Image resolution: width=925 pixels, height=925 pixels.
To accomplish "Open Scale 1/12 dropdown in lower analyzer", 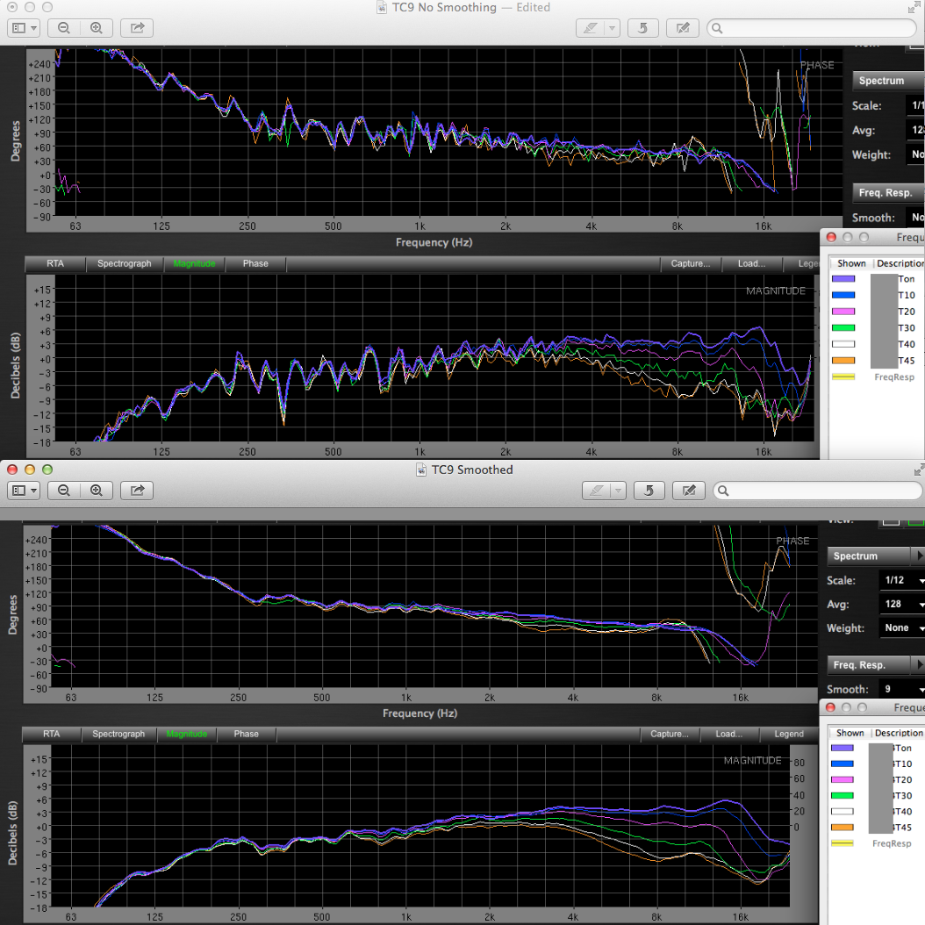I will [x=901, y=580].
